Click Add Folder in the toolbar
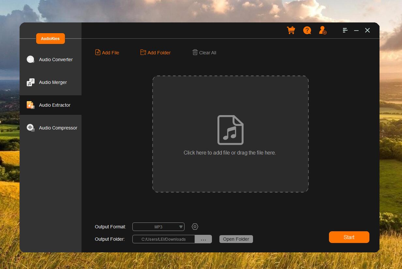 pos(156,53)
